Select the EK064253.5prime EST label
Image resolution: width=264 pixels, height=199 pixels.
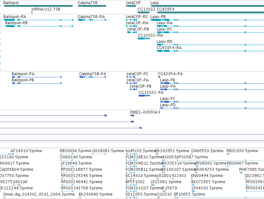point(212,170)
